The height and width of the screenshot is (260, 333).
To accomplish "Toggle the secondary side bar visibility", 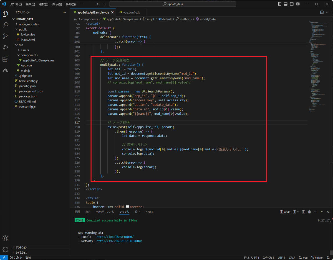I will (x=291, y=4).
